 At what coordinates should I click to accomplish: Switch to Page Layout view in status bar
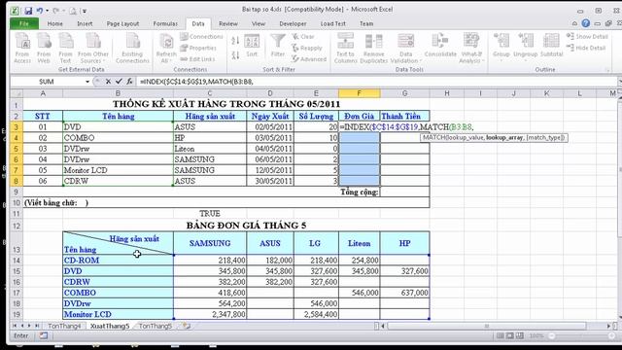tap(509, 335)
